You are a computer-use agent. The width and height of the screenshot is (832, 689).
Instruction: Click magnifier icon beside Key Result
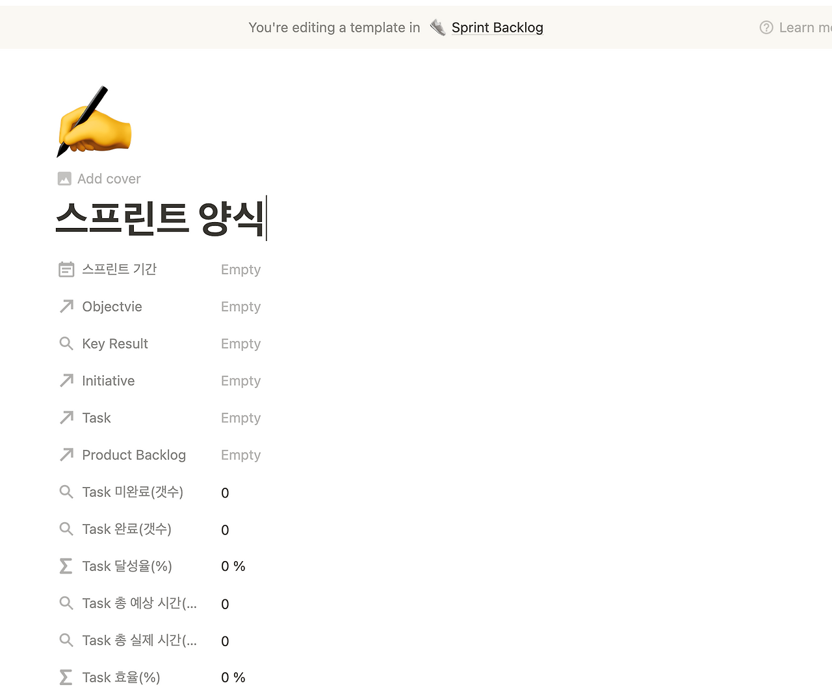pos(66,343)
